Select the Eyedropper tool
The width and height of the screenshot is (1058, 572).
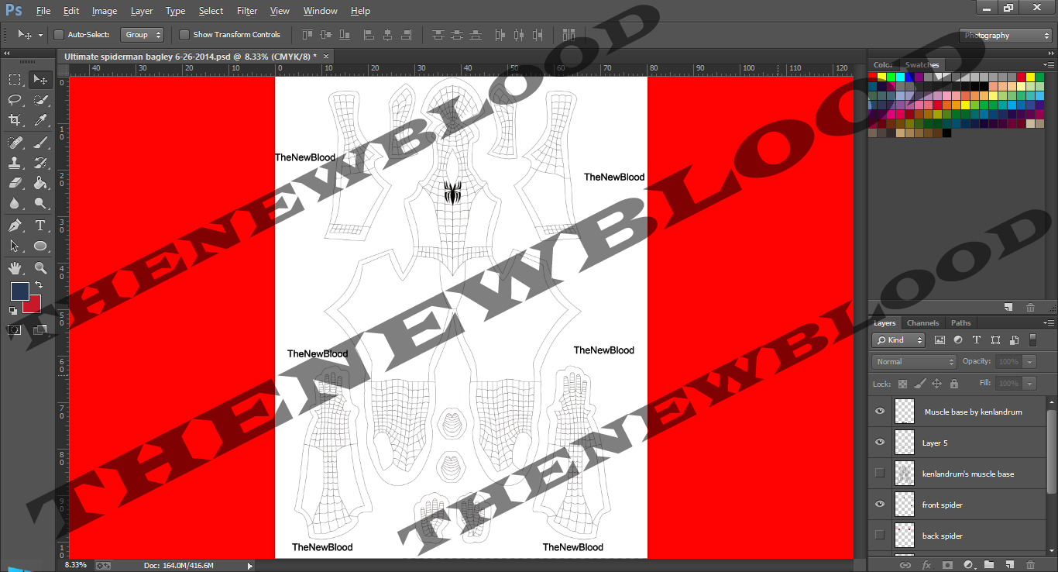pyautogui.click(x=40, y=120)
